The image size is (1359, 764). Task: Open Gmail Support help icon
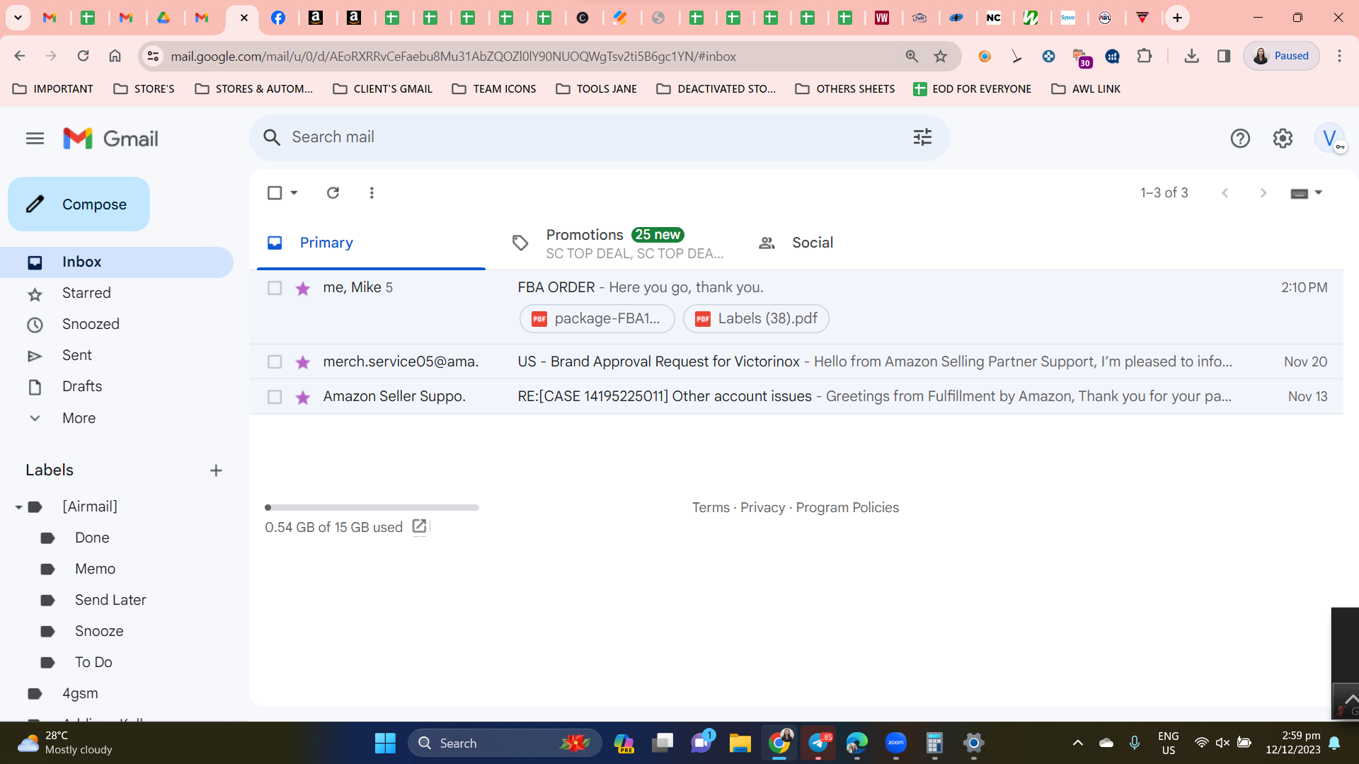pyautogui.click(x=1240, y=139)
